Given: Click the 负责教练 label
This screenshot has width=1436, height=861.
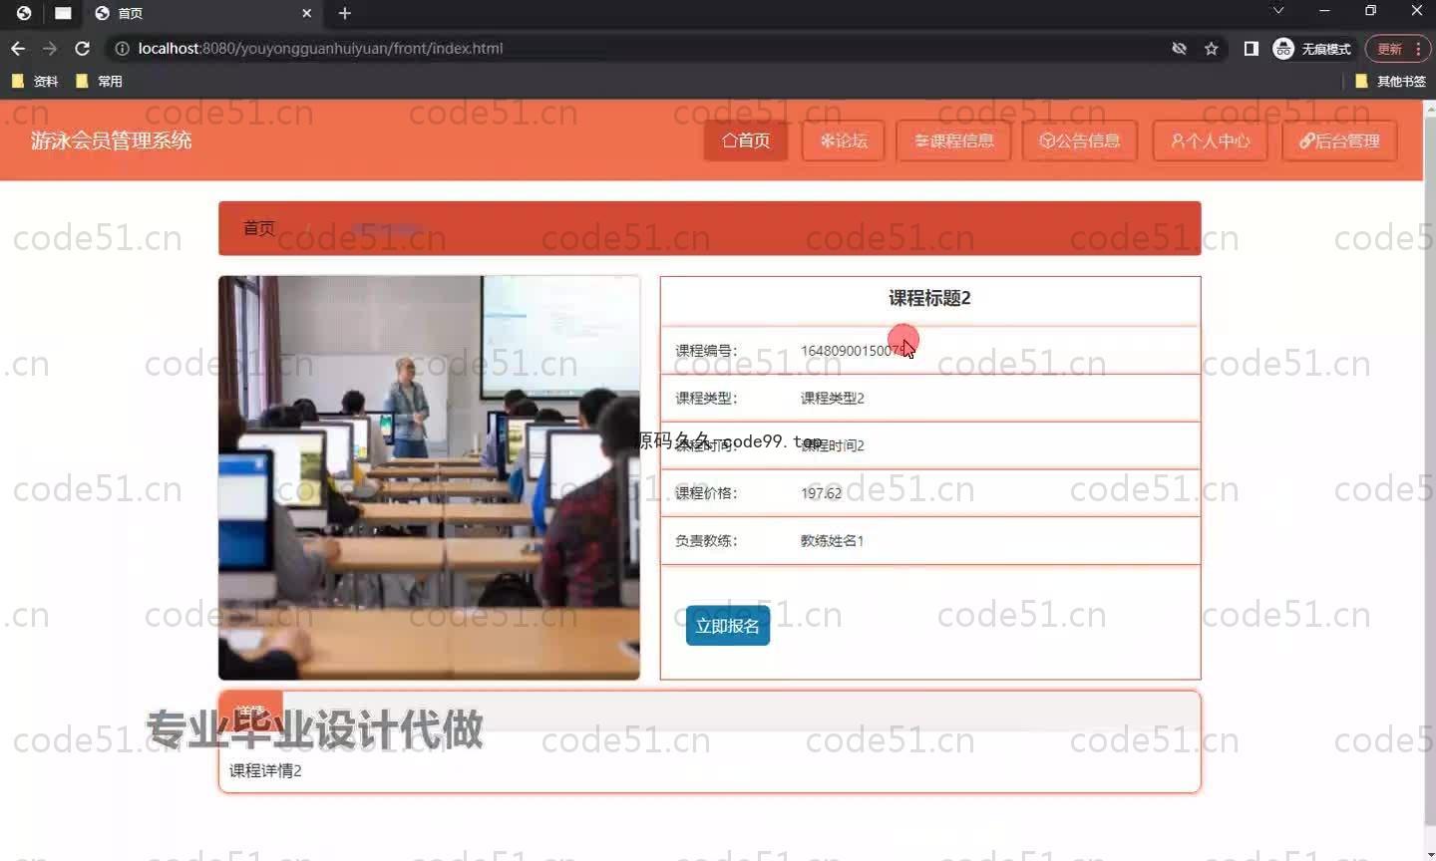Looking at the screenshot, I should click(706, 541).
